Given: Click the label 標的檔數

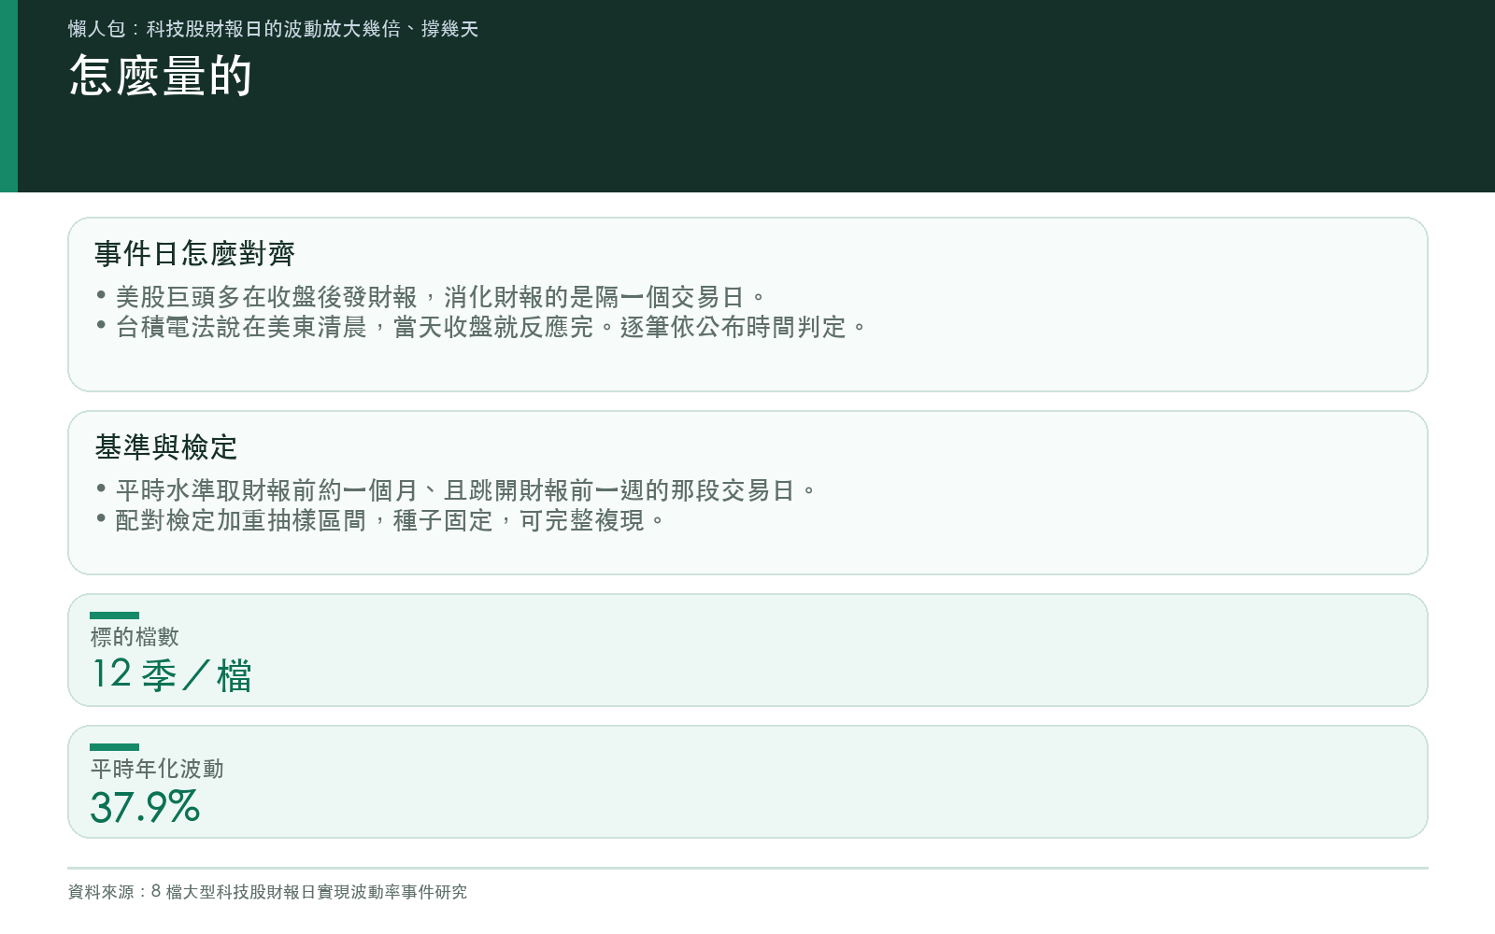Looking at the screenshot, I should pos(135,637).
